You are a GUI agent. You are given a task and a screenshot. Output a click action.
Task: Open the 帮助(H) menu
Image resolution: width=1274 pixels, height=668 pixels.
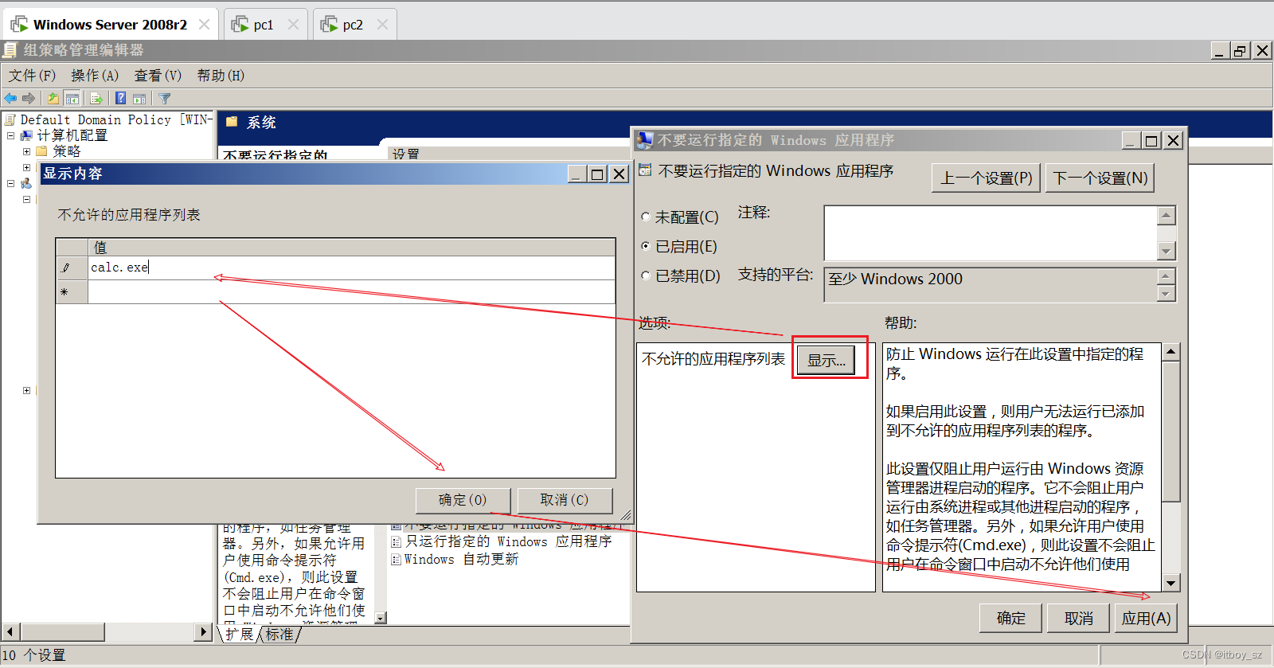pos(221,76)
